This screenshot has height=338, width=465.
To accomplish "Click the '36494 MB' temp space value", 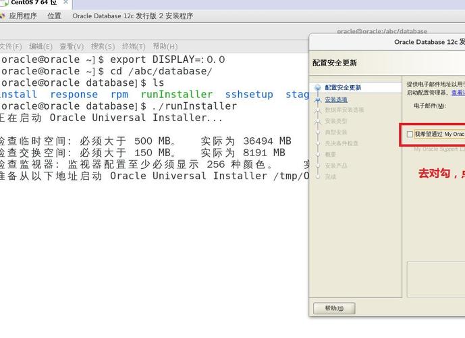I will click(267, 141).
